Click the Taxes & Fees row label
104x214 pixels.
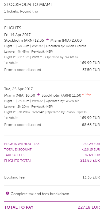pos(14,155)
